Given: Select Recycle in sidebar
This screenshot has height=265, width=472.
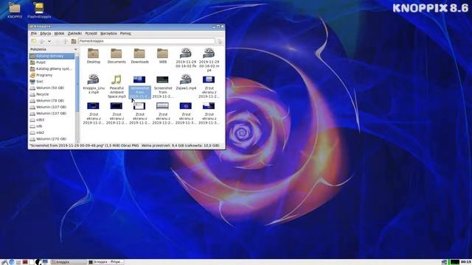Looking at the screenshot, I should coord(52,94).
